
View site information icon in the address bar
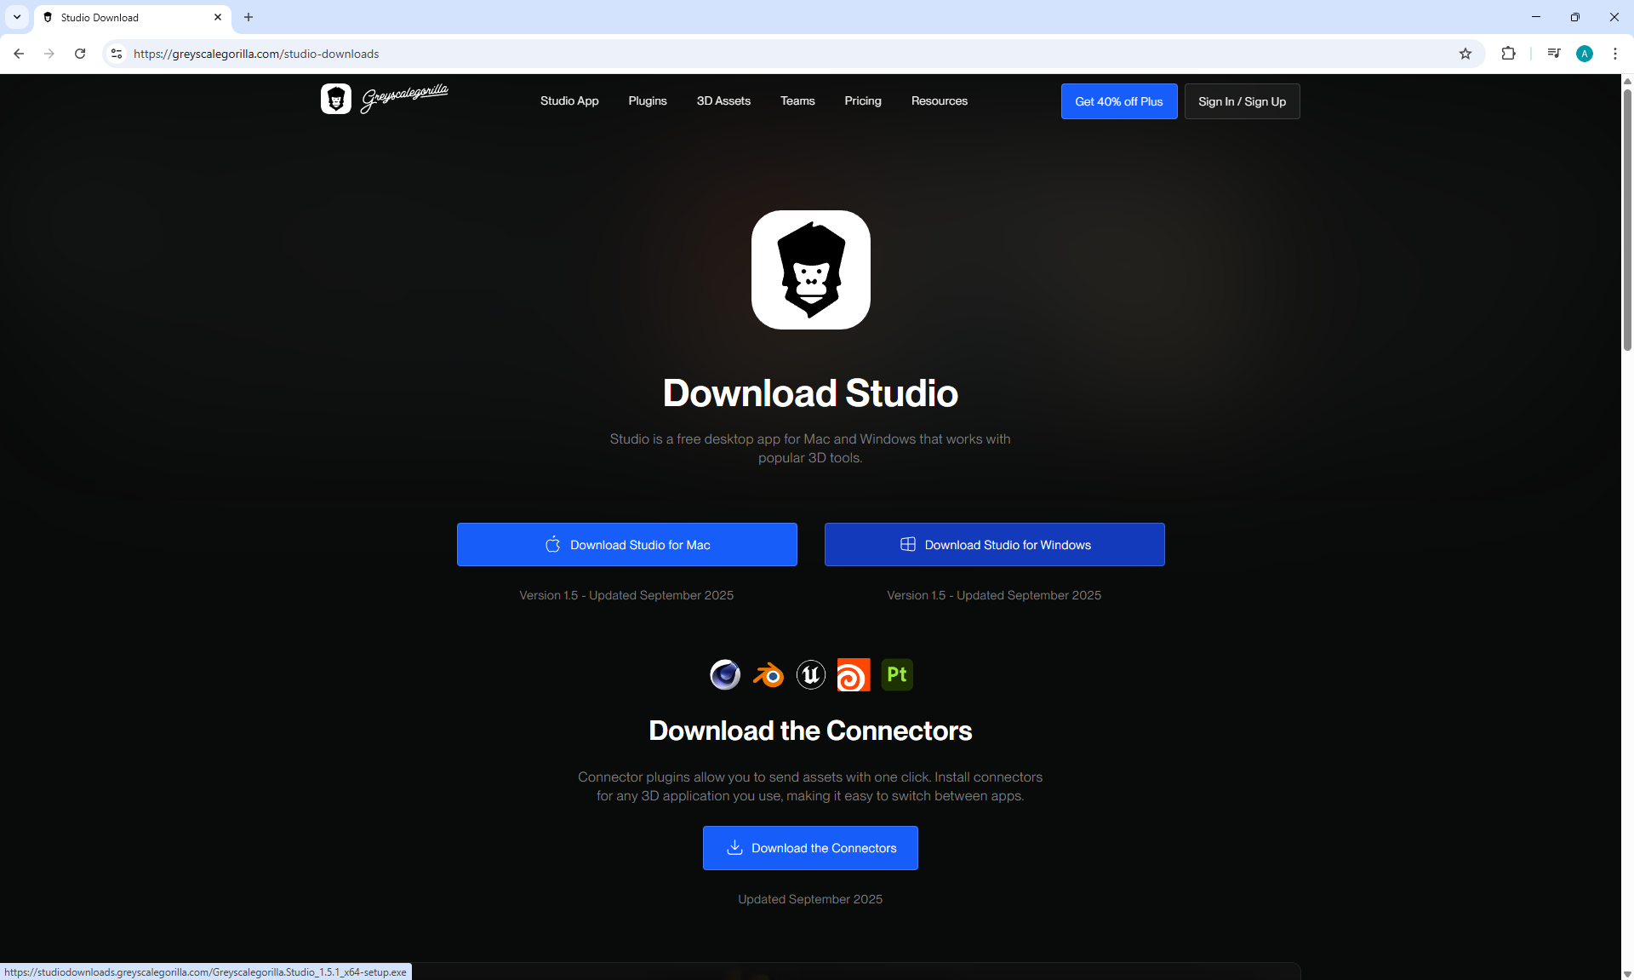[117, 54]
